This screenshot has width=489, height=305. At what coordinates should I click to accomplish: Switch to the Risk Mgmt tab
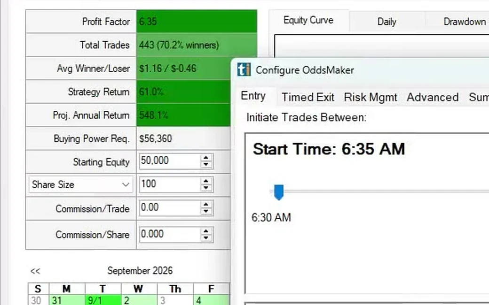pyautogui.click(x=371, y=97)
